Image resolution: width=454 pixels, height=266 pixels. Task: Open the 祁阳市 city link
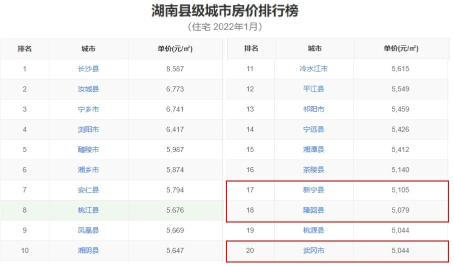tap(314, 109)
